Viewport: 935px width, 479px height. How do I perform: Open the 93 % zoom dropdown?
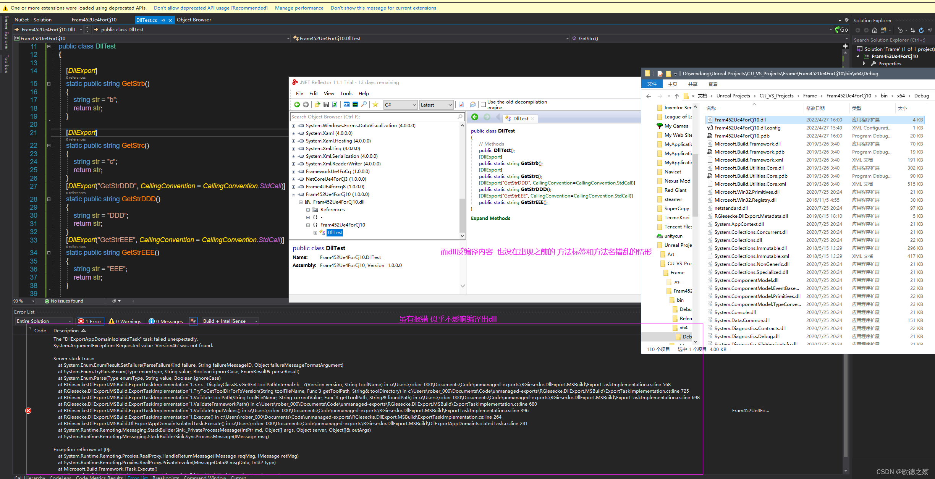pyautogui.click(x=24, y=301)
